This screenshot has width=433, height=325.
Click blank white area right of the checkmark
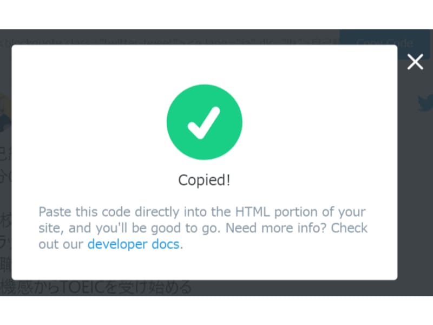point(320,122)
